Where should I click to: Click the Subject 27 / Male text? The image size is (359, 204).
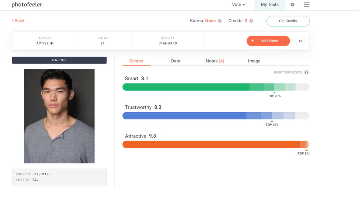tap(33, 174)
